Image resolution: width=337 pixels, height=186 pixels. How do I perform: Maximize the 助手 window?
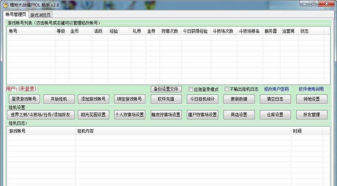(x=315, y=4)
